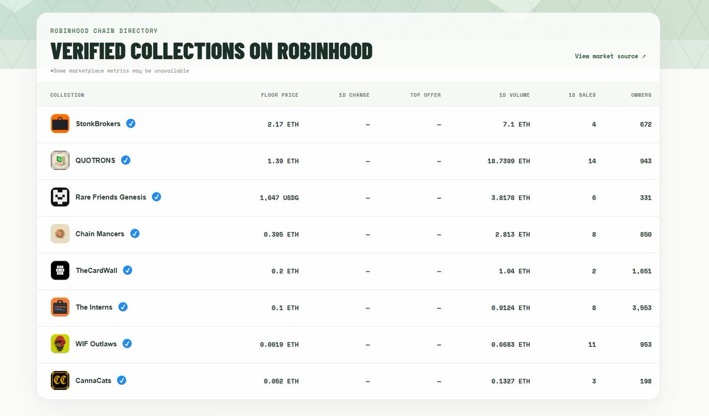Click the 850 owners count
Viewport: 709px width, 416px height.
pos(646,234)
